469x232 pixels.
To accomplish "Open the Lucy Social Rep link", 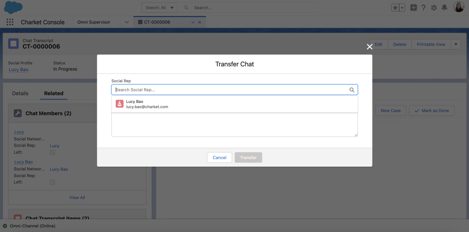I will [x=54, y=146].
